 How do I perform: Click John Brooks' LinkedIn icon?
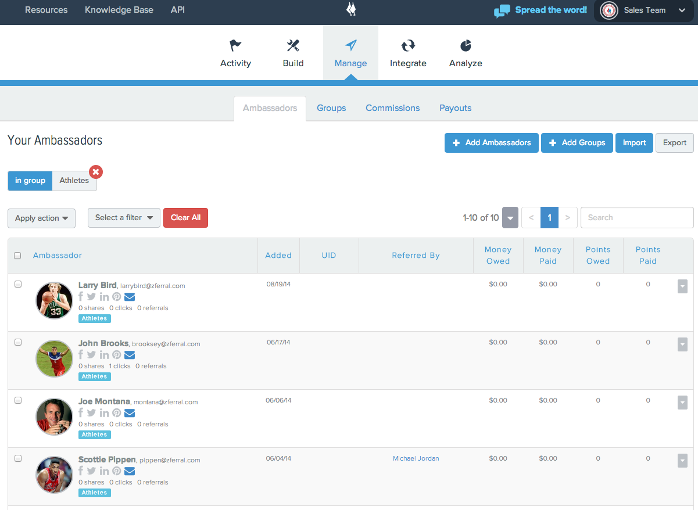104,355
